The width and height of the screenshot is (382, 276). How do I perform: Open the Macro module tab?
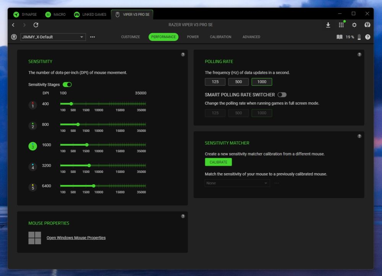coord(56,15)
